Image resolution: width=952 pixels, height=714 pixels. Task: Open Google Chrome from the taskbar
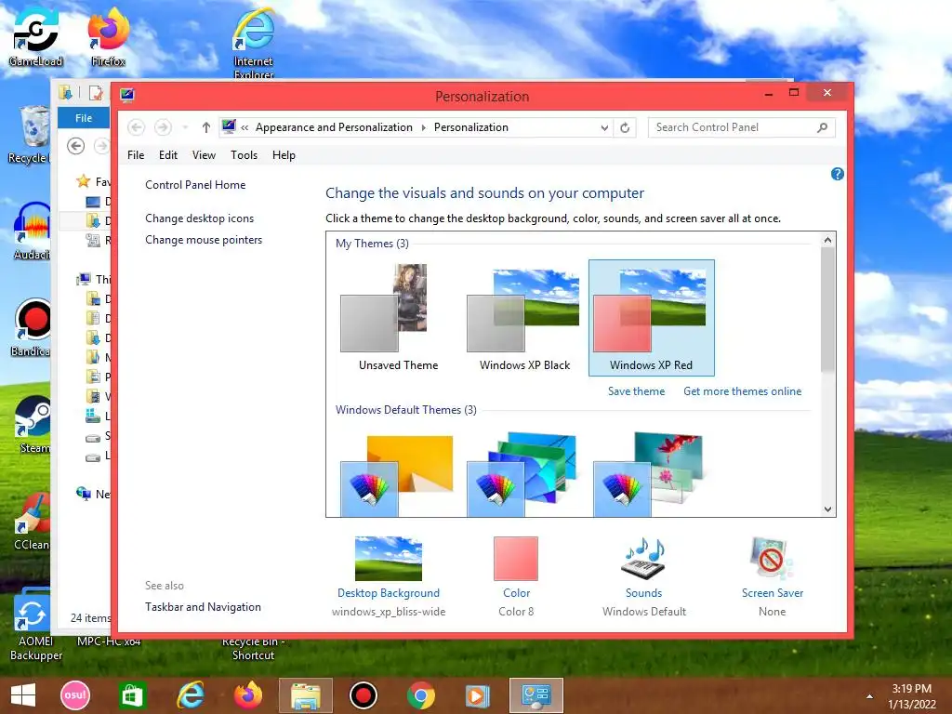pyautogui.click(x=420, y=695)
